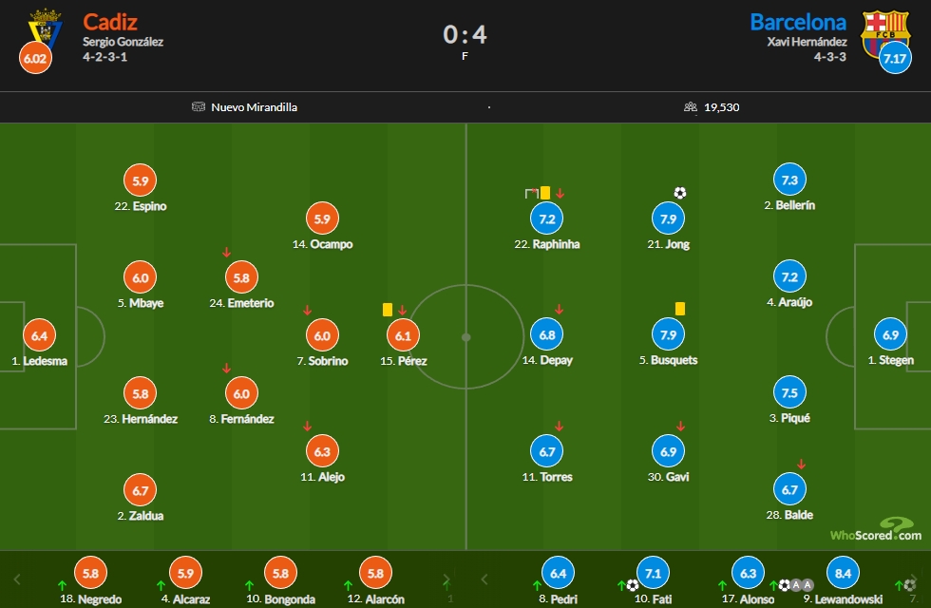Image resolution: width=931 pixels, height=608 pixels.
Task: Select Lewandowski's 8.4 rating bubble
Action: pos(843,573)
